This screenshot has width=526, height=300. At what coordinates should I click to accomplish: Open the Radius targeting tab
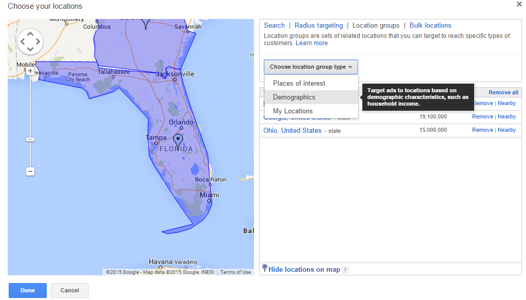tap(319, 26)
